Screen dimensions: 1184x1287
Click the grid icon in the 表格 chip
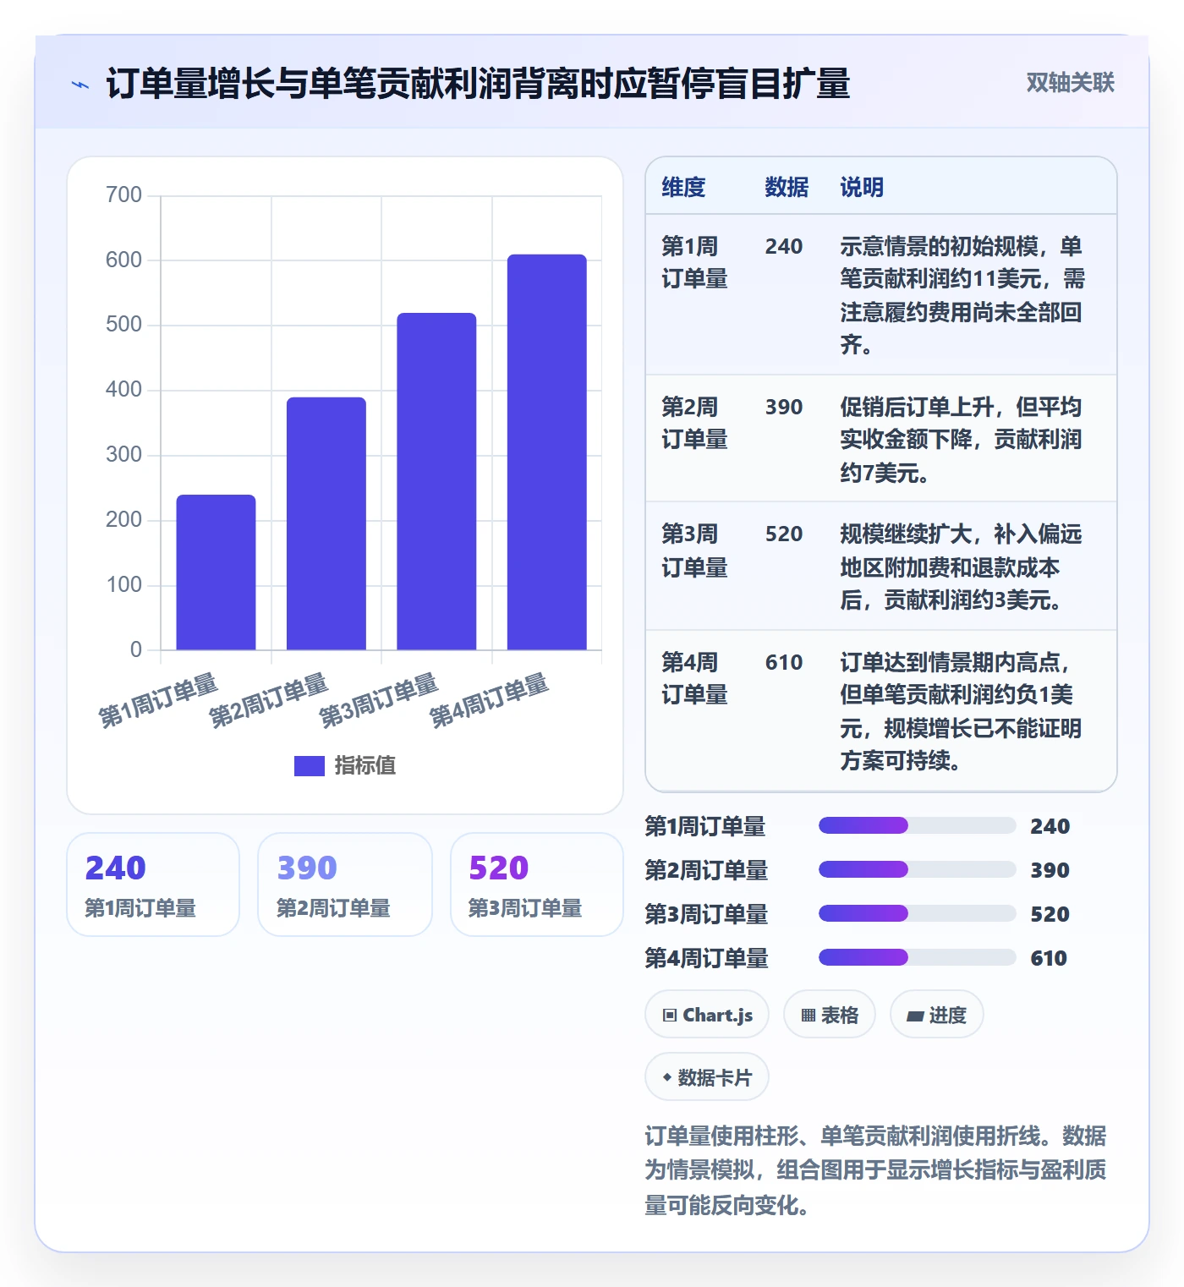coord(809,1016)
